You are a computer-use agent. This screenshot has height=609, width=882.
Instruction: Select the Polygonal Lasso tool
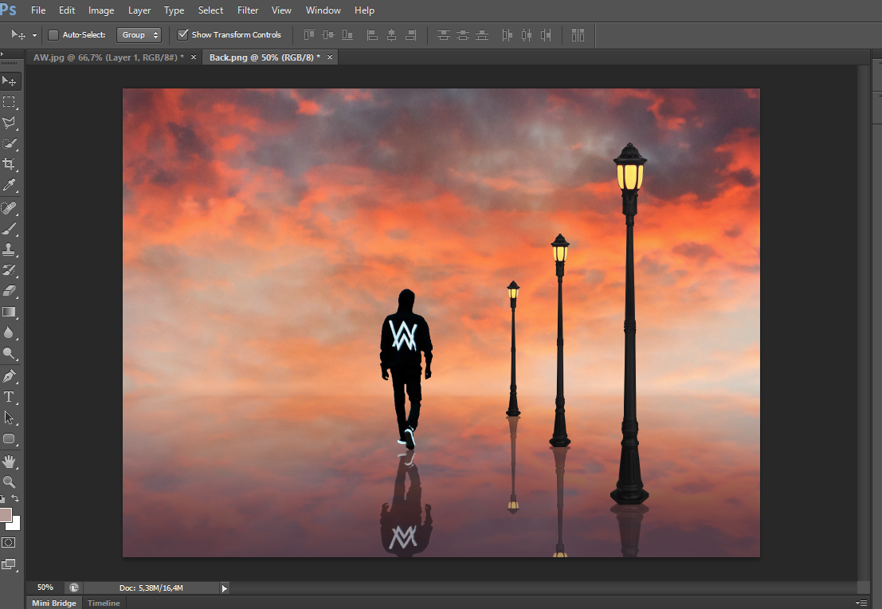coord(9,123)
